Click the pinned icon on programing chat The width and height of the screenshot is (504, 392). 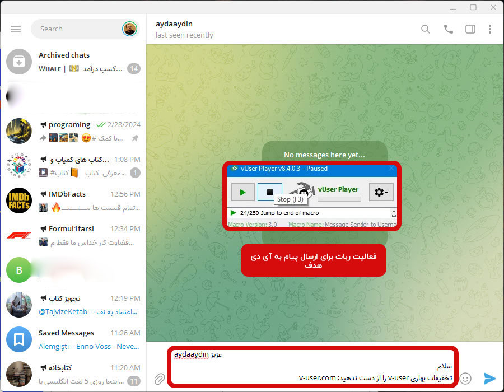pyautogui.click(x=136, y=138)
